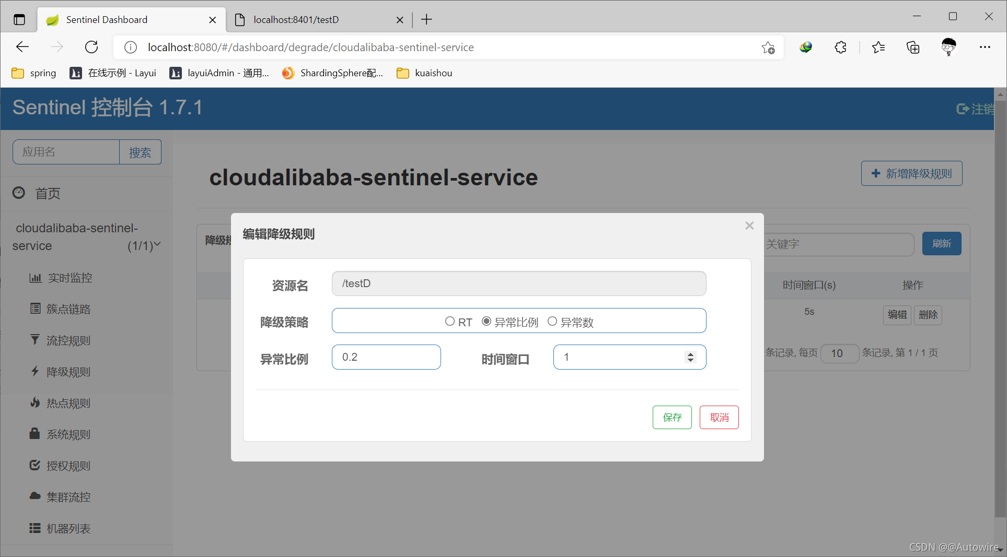Click the 新增降级规则 button

(x=911, y=173)
